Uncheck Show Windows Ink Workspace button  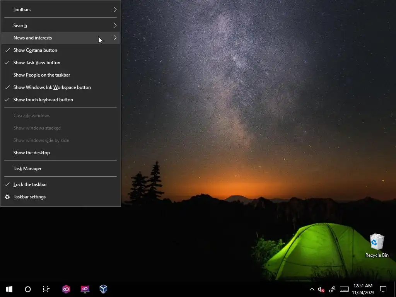pos(61,87)
